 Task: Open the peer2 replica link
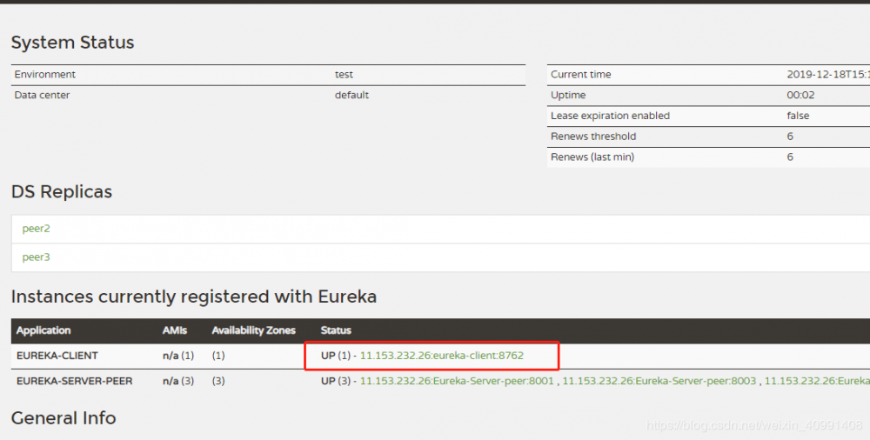tap(36, 229)
